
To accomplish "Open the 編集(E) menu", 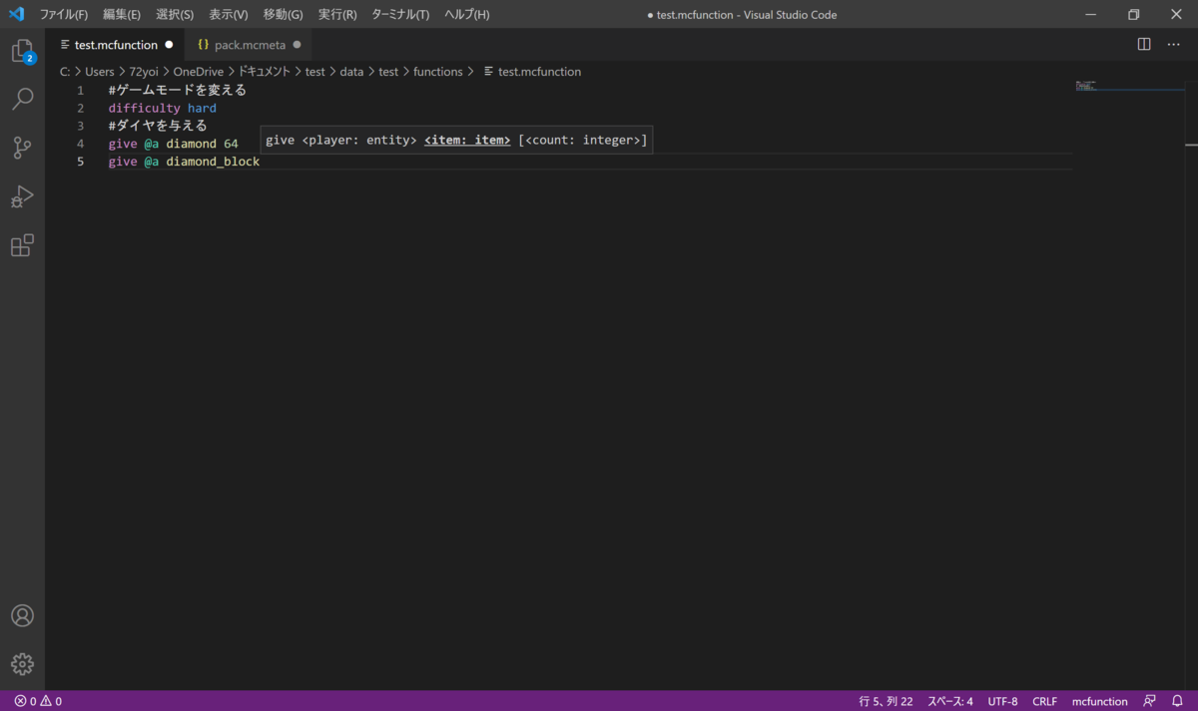I will pos(121,15).
